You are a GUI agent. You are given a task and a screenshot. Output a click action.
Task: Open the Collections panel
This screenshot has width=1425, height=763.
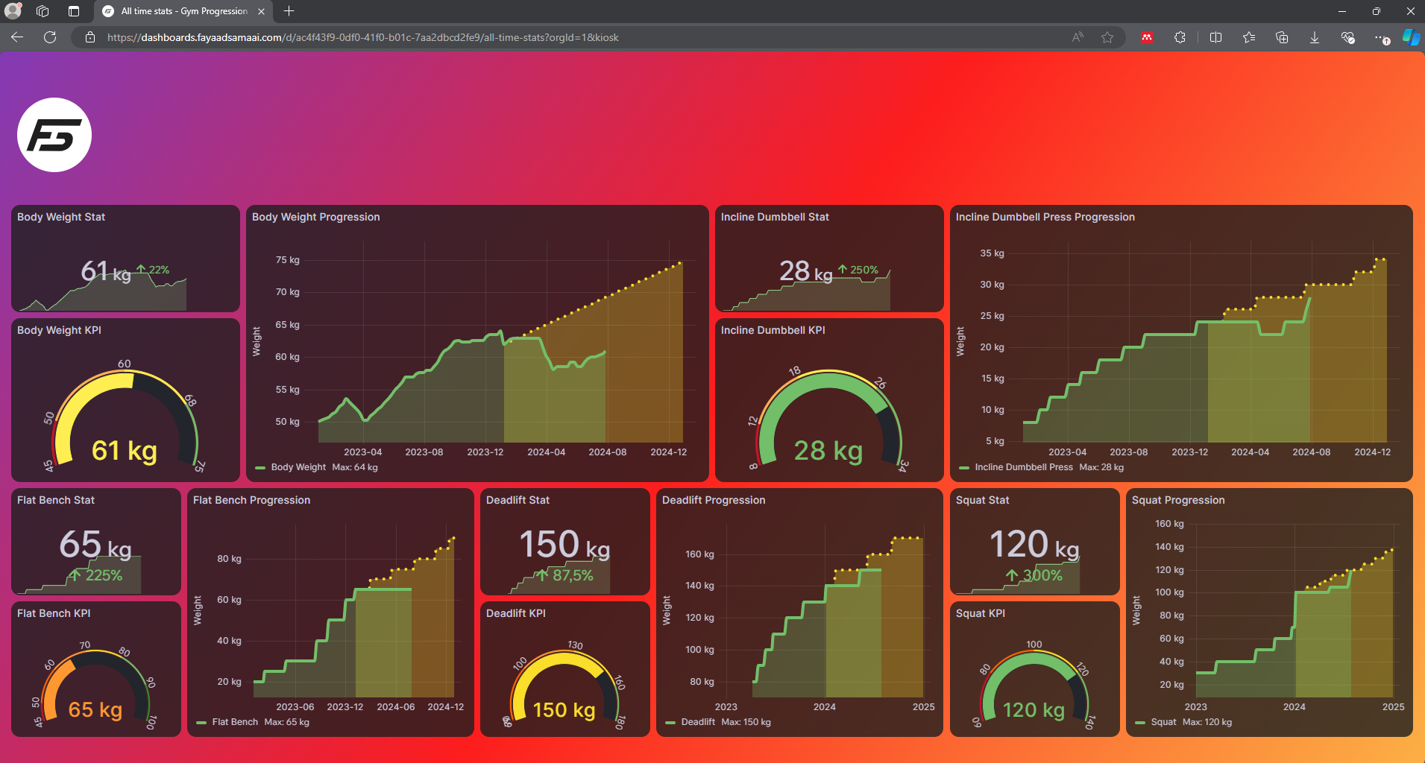[1282, 37]
